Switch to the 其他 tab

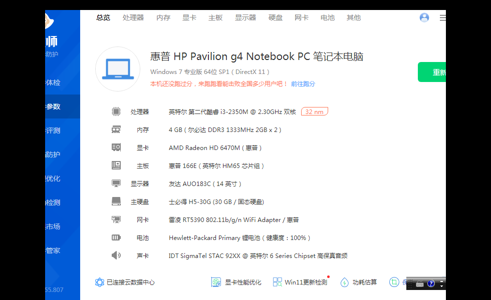[x=354, y=18]
